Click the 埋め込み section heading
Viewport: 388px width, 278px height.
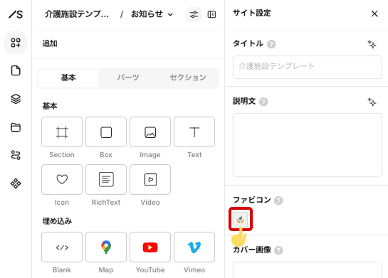(57, 221)
